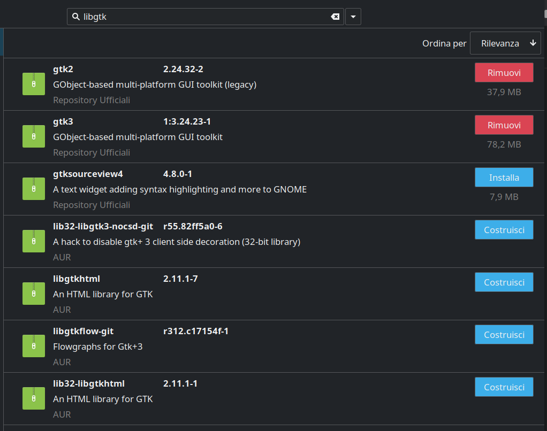Install the gtksourceview4 package

504,178
